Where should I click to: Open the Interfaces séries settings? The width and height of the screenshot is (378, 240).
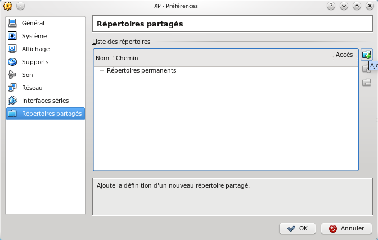pos(45,101)
